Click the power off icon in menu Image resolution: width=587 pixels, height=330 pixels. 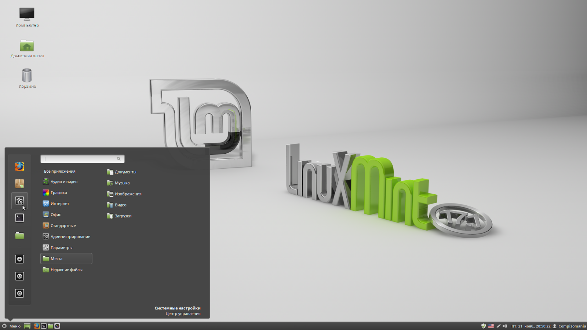coord(19,293)
